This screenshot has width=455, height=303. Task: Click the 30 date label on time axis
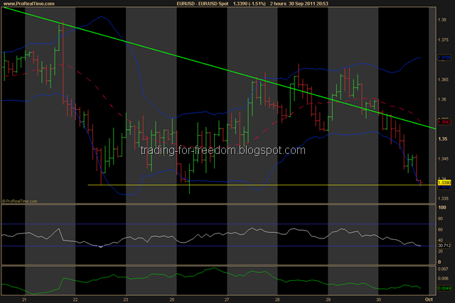pyautogui.click(x=378, y=299)
